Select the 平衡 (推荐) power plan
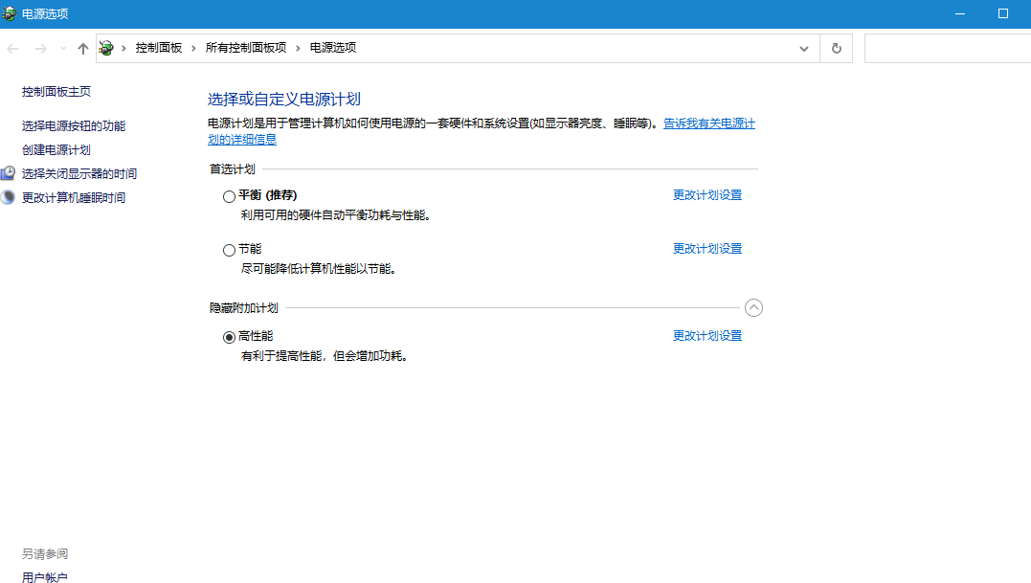The width and height of the screenshot is (1031, 583). [229, 196]
